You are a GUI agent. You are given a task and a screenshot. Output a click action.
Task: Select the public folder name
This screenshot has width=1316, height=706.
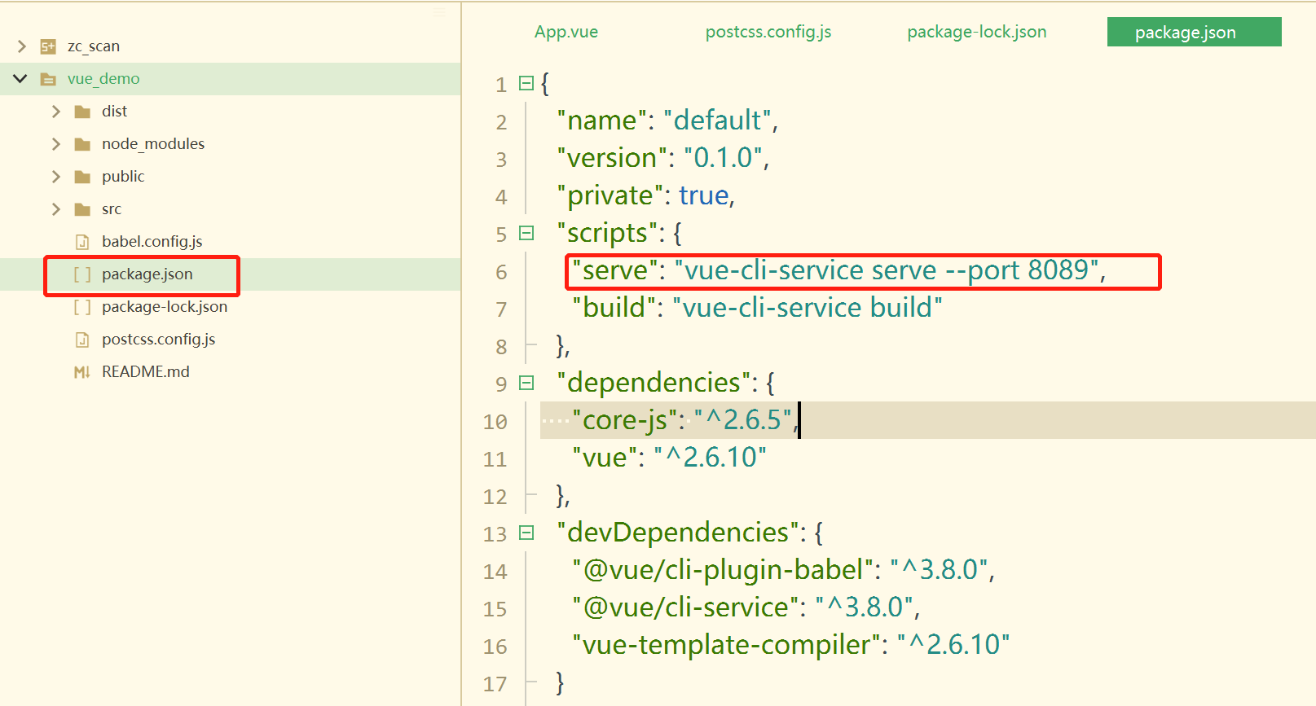[x=123, y=177]
